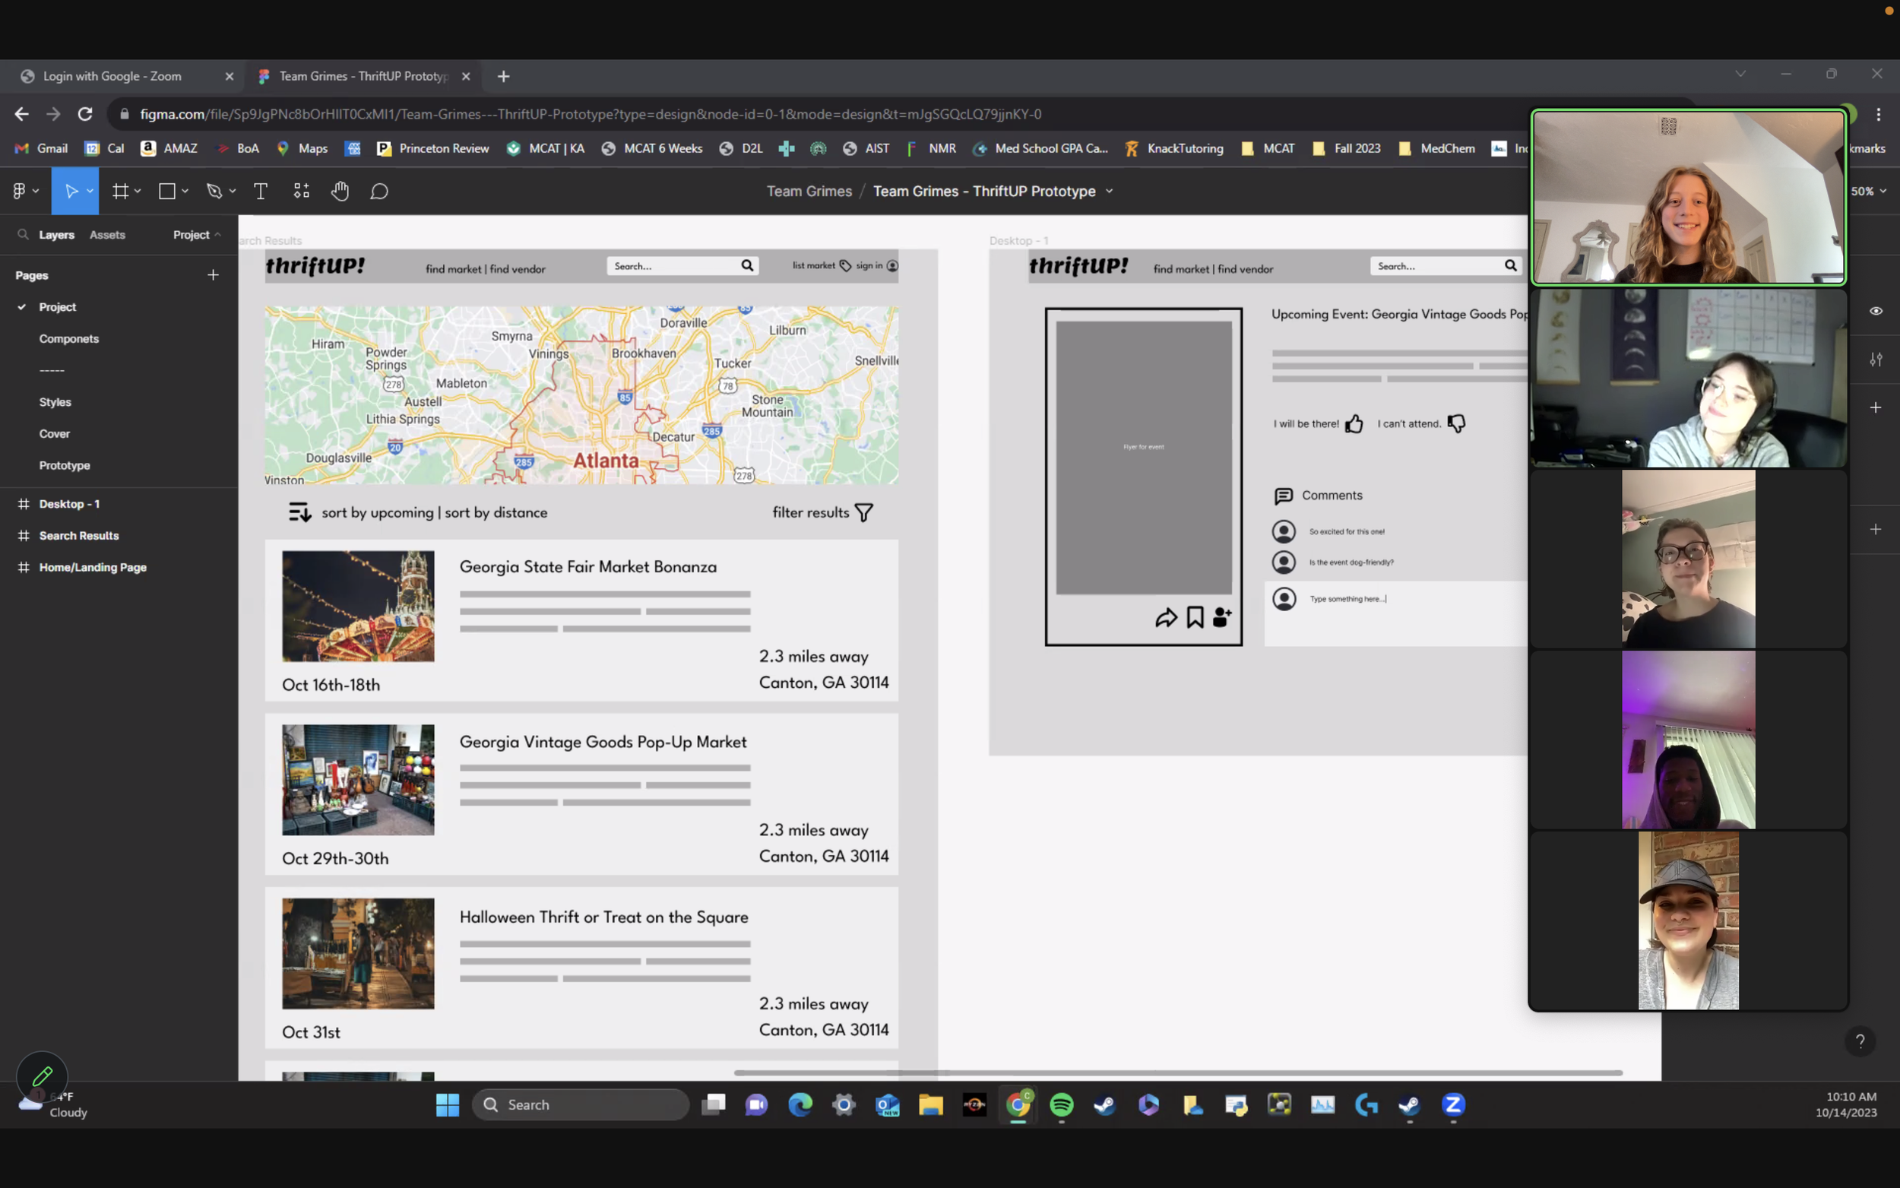Switch to Login with Google Zoom tab
The width and height of the screenshot is (1900, 1188).
(112, 76)
